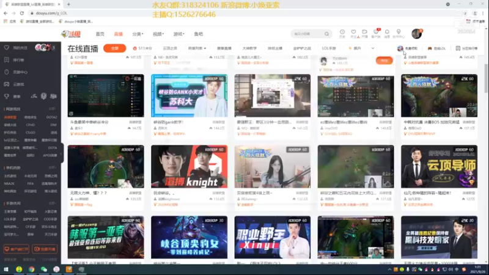
Task: Open the 职业野王 Xinyi stream thumbnail
Action: pyautogui.click(x=273, y=237)
